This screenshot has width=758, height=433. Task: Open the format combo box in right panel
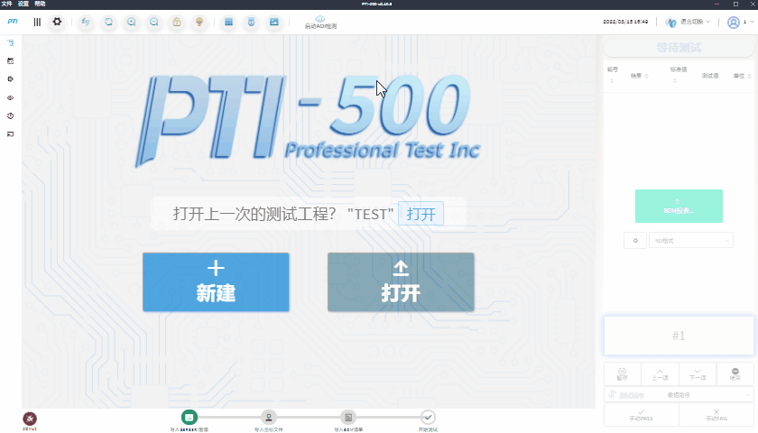691,240
